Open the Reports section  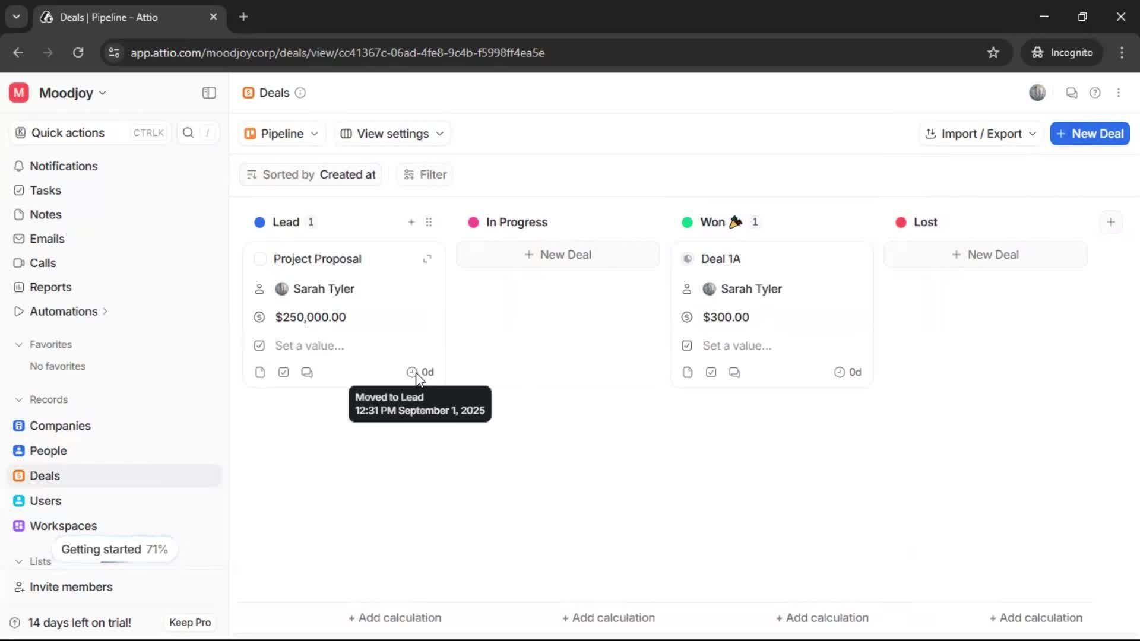click(49, 287)
